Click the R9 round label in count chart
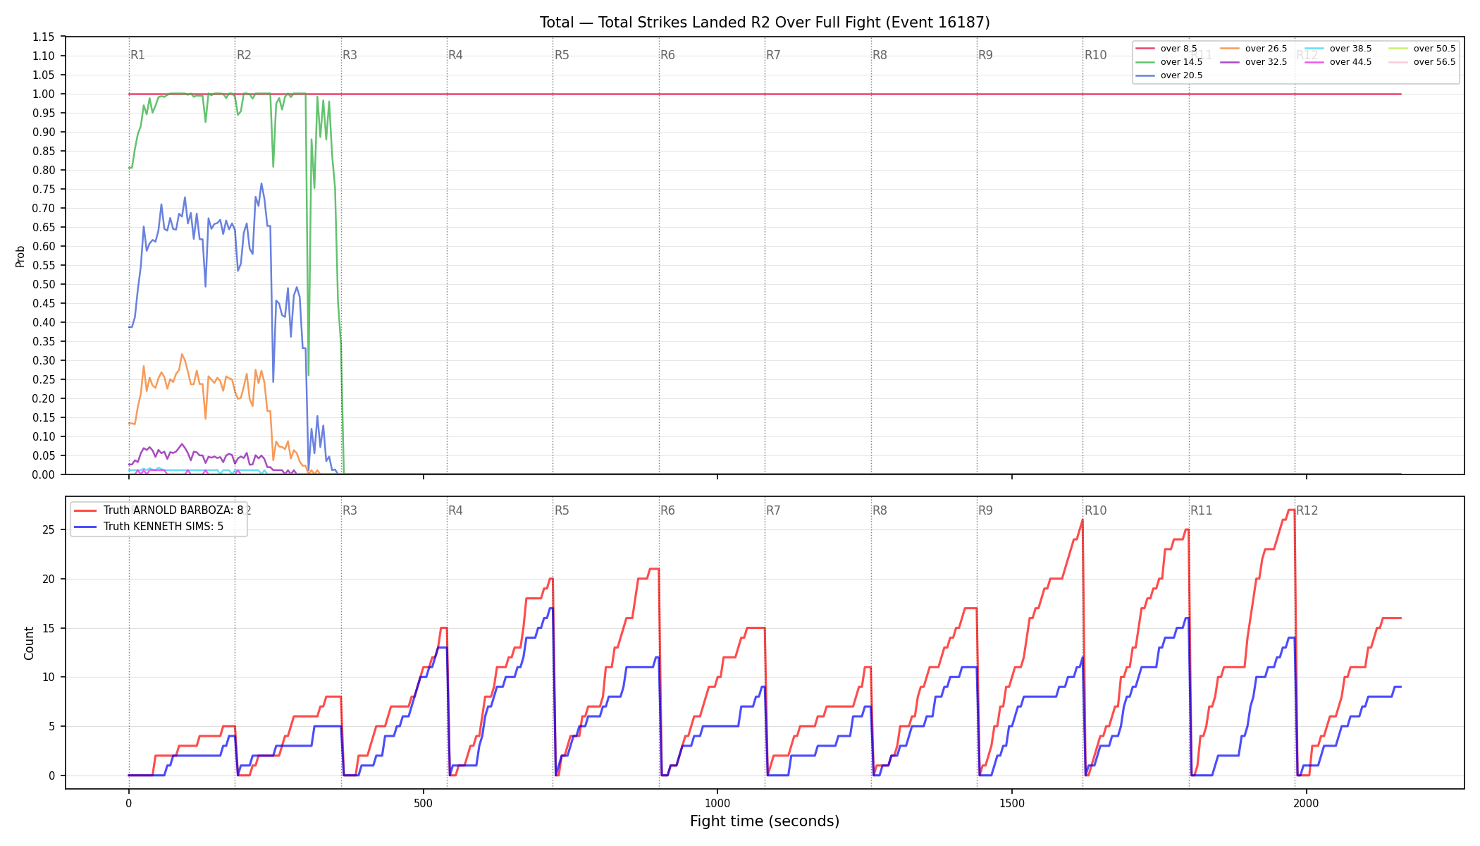The width and height of the screenshot is (1480, 846). [x=985, y=510]
